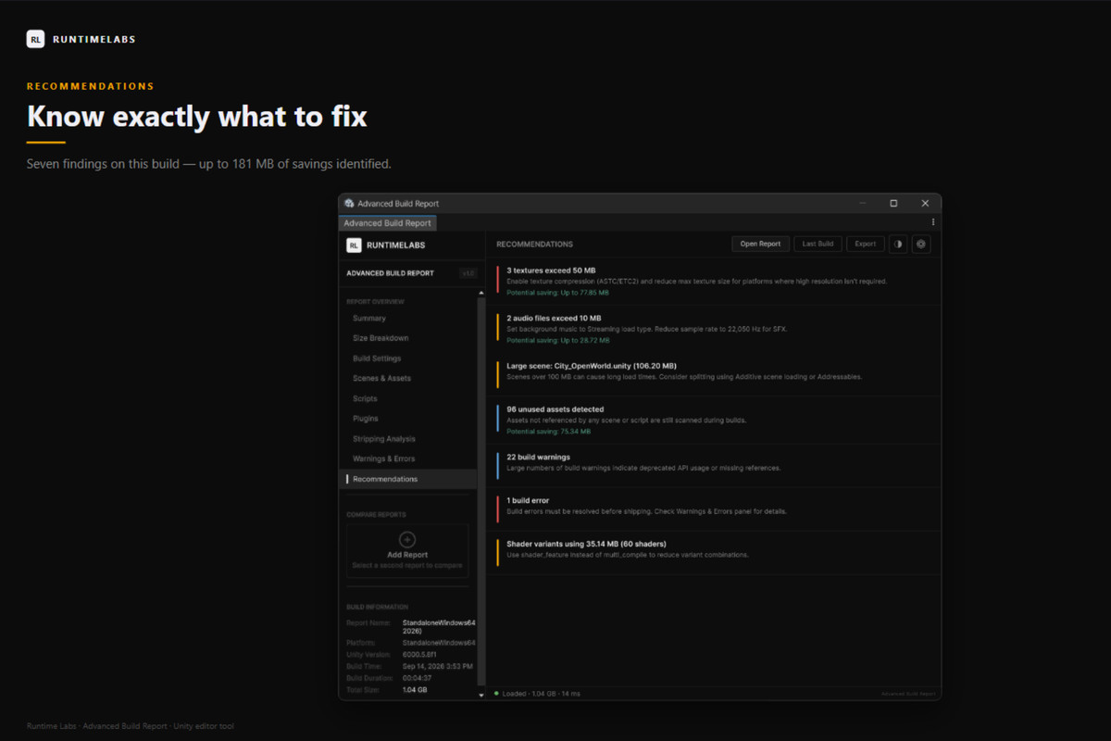Viewport: 1111px width, 741px height.
Task: Toggle the light/dark theme contrast icon
Action: coord(898,244)
